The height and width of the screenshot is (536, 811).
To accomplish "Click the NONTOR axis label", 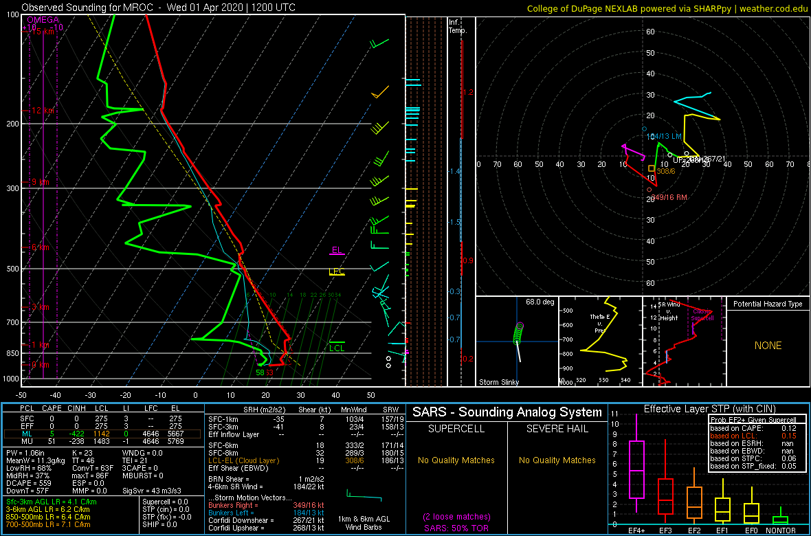I will pos(781,530).
